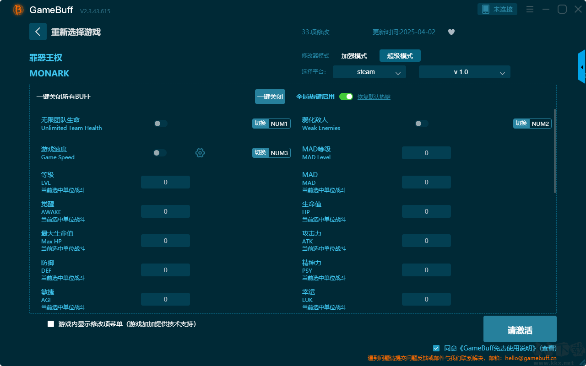Click the HP value field
This screenshot has width=586, height=366.
pos(426,211)
